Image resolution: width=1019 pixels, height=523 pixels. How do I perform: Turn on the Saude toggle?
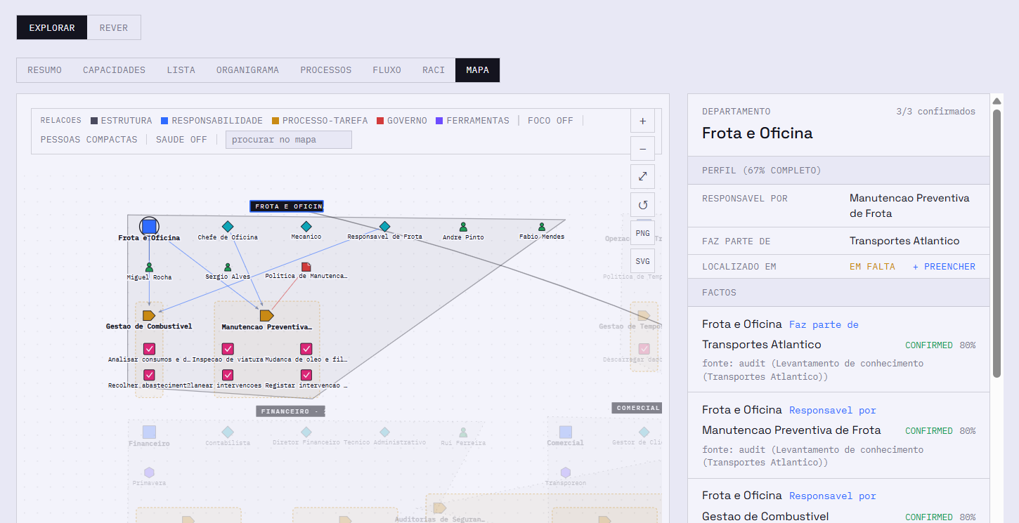(181, 140)
